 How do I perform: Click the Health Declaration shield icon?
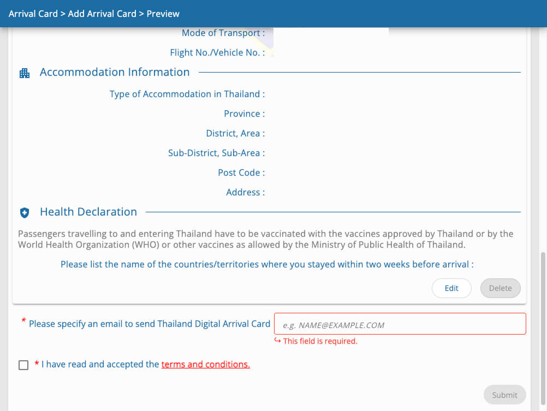tap(25, 212)
